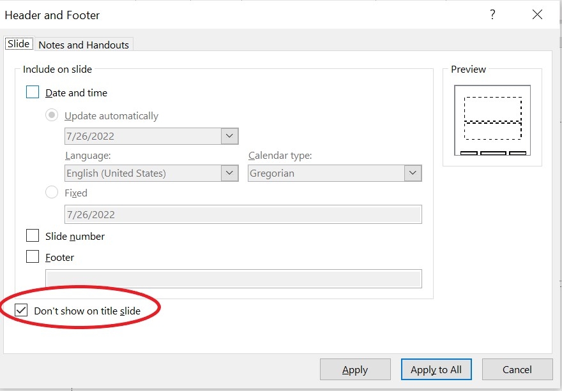This screenshot has height=391, width=562.
Task: Close the dialog with the X
Action: tap(537, 14)
